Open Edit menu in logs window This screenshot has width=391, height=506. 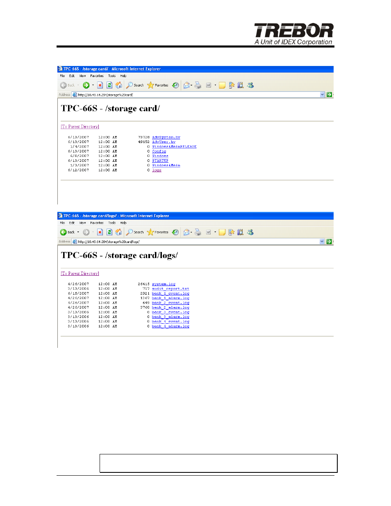[72, 223]
